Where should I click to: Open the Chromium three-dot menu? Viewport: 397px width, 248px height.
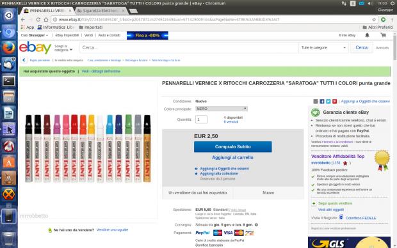(392, 19)
